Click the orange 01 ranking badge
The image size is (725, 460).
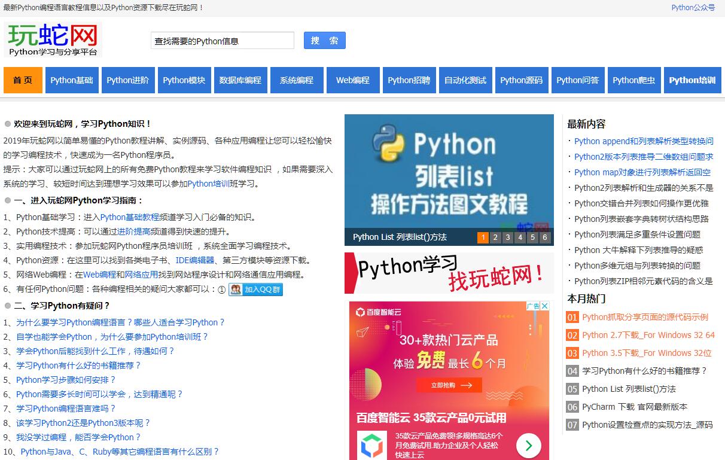tap(572, 317)
